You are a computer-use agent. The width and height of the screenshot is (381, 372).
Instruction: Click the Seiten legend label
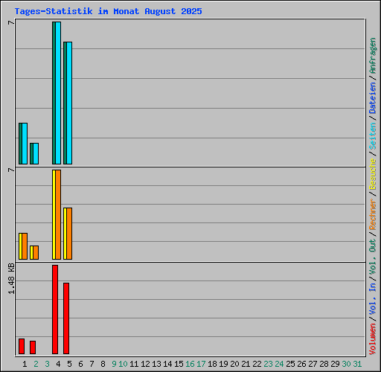pos(373,136)
